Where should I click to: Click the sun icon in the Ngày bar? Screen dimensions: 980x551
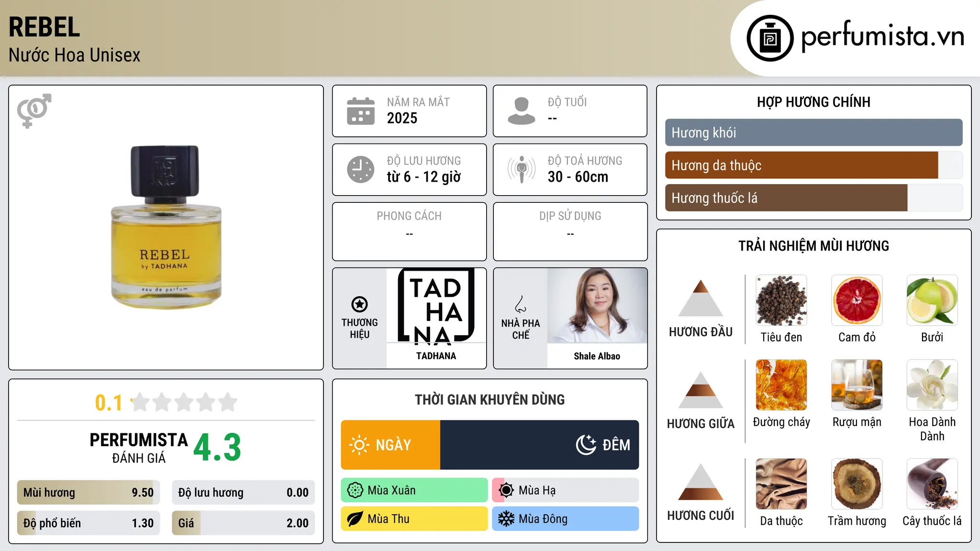(x=359, y=445)
